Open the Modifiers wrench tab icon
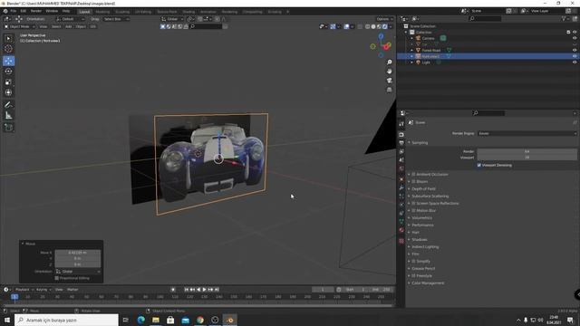The image size is (580, 326). (x=401, y=187)
